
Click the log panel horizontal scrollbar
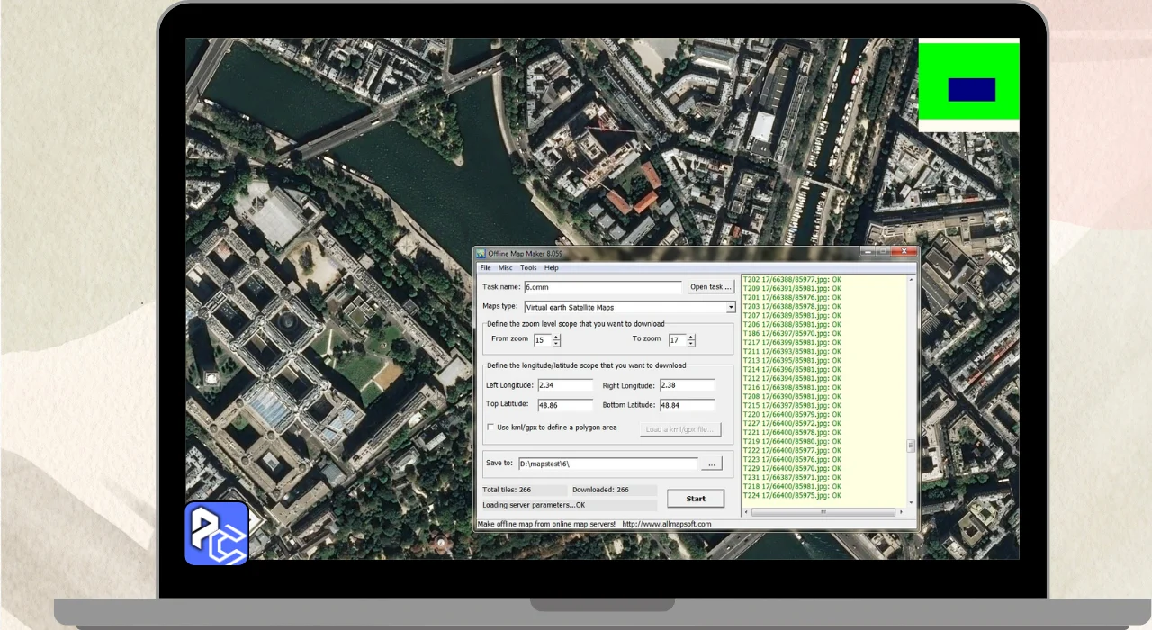click(x=823, y=512)
